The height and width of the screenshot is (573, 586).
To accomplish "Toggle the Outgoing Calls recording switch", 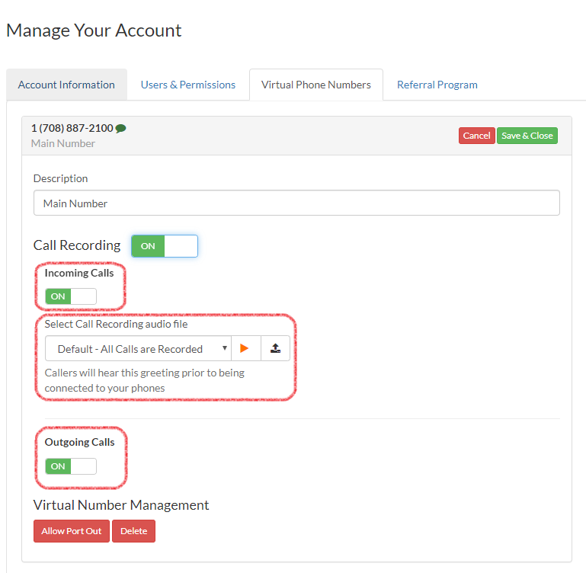I will pyautogui.click(x=70, y=466).
